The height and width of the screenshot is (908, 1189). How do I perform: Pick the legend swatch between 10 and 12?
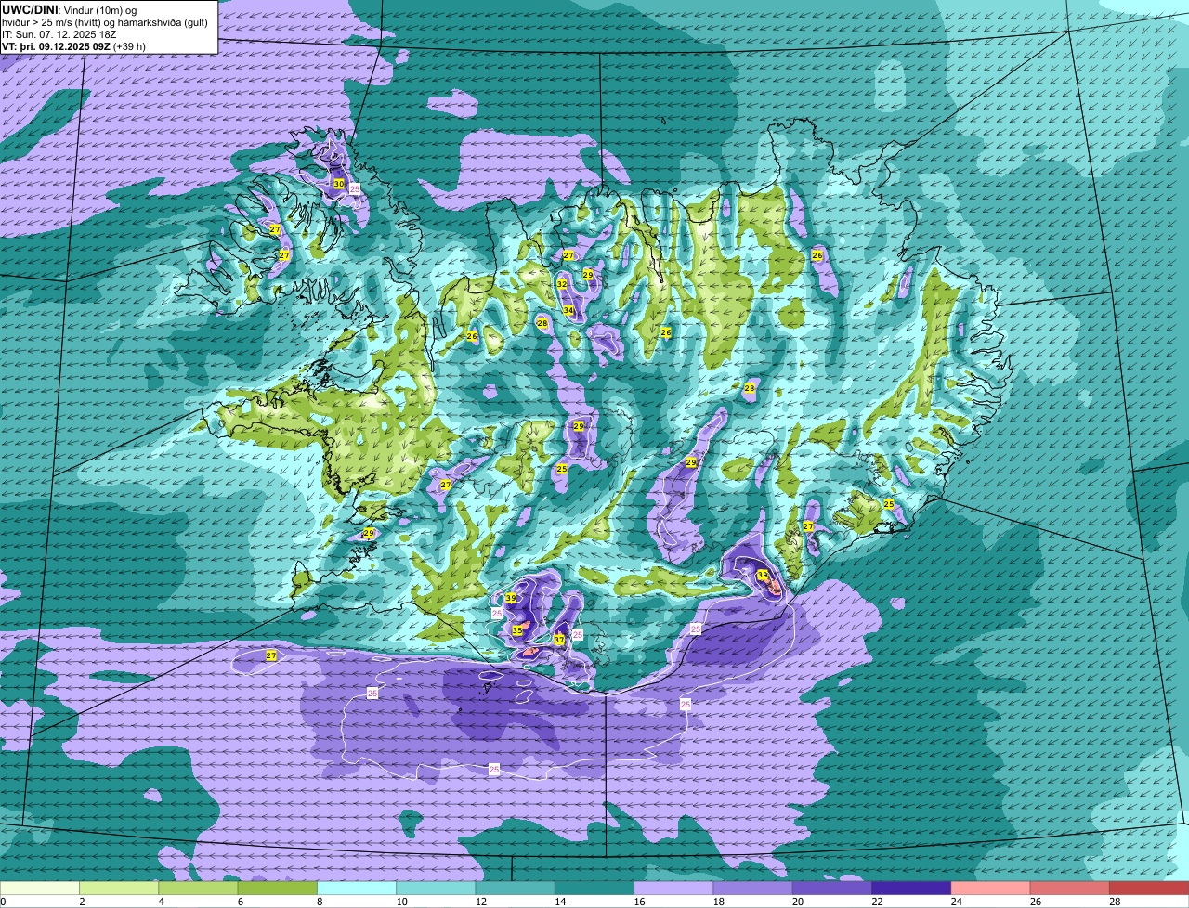coord(436,889)
